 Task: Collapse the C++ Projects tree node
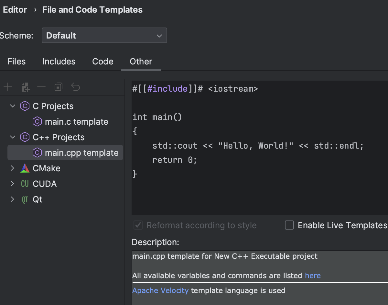point(13,137)
